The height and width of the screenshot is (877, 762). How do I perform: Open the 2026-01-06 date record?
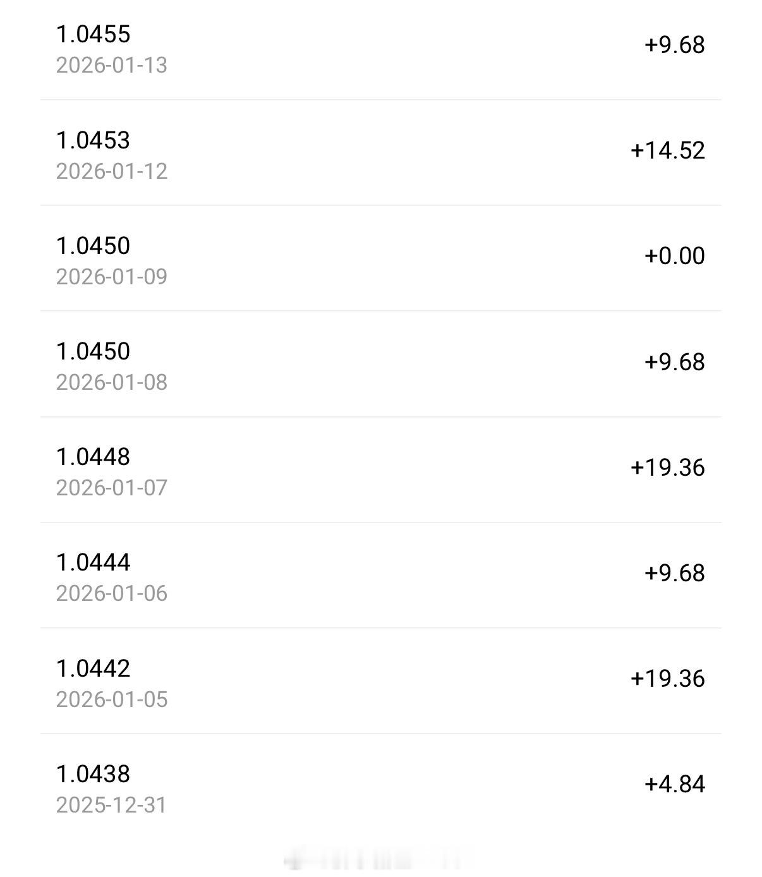pyautogui.click(x=112, y=593)
